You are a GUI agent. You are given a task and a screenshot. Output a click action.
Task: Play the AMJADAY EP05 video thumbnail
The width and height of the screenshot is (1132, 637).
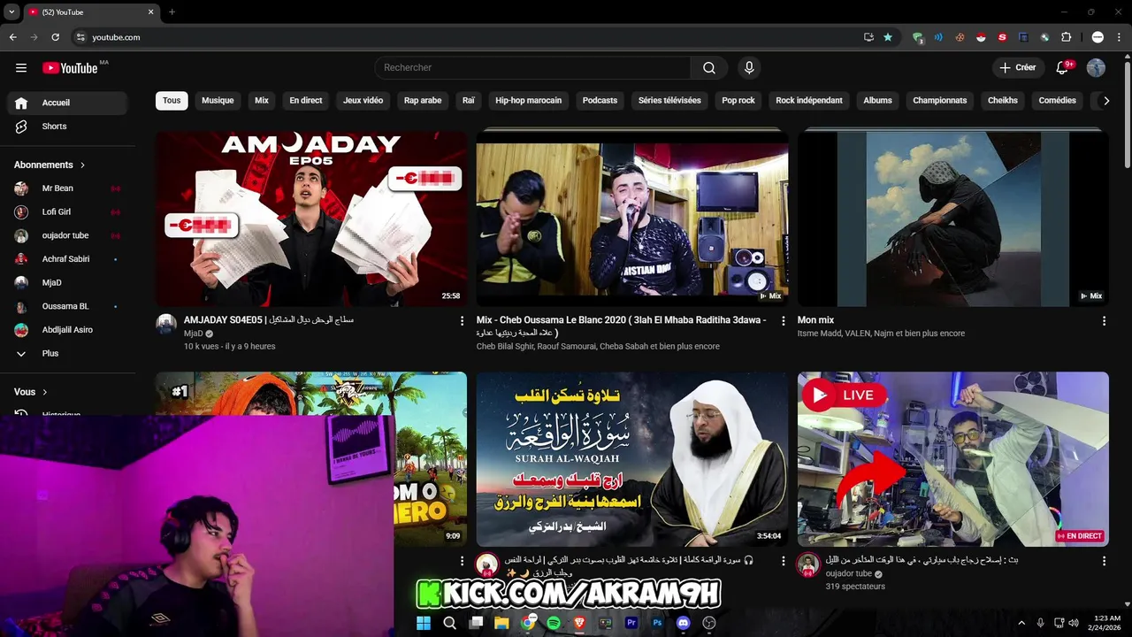click(311, 219)
